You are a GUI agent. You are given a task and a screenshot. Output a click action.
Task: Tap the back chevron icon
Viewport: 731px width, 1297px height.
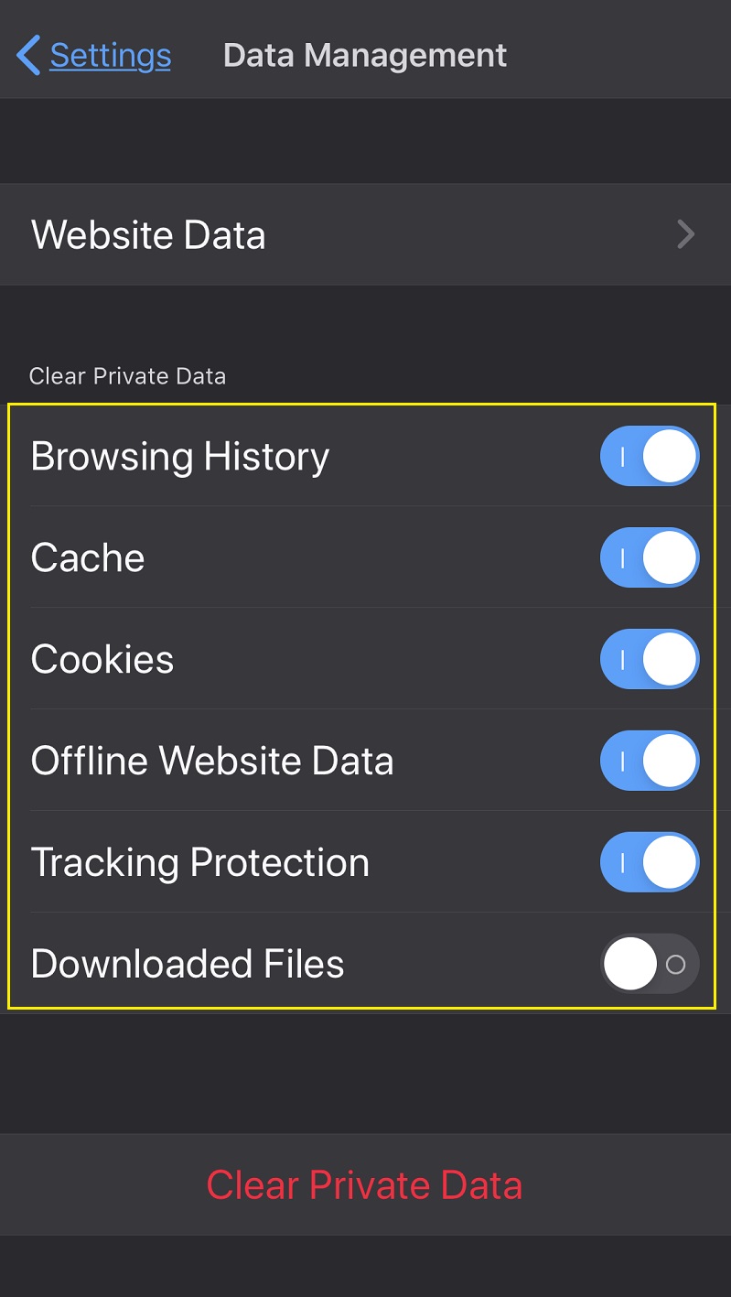click(27, 55)
